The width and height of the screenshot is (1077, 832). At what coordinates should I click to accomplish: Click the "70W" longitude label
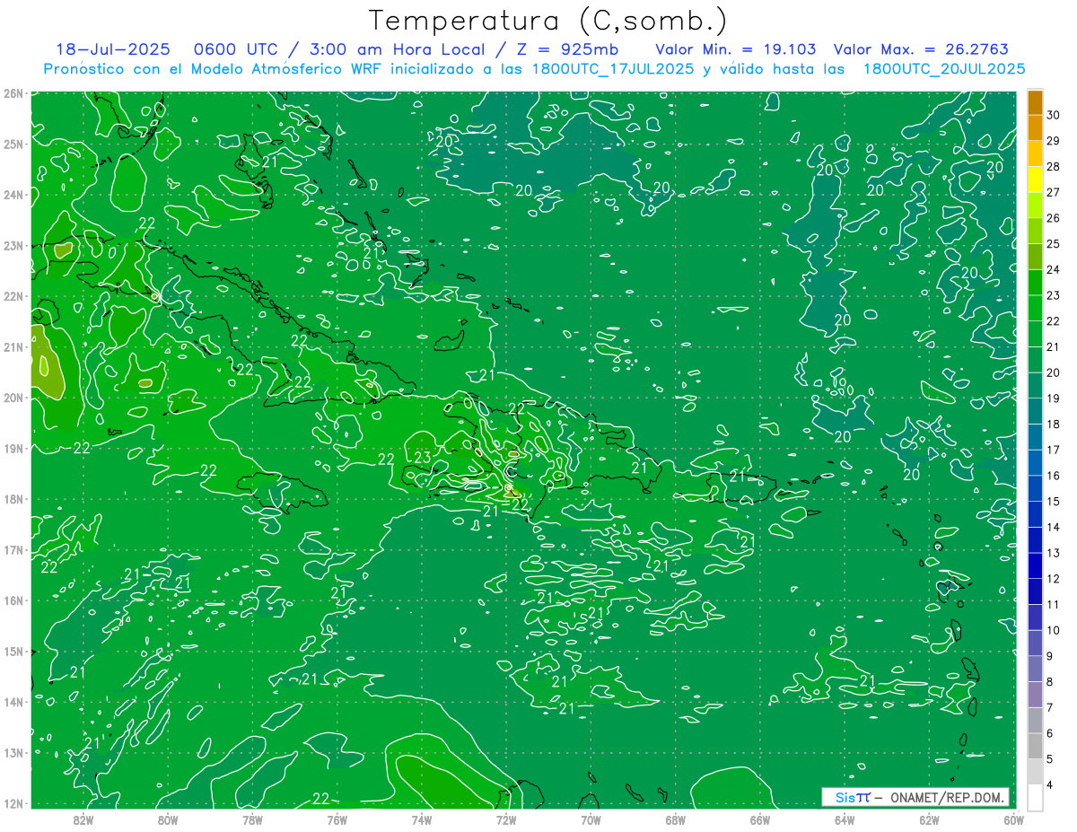pos(591,820)
